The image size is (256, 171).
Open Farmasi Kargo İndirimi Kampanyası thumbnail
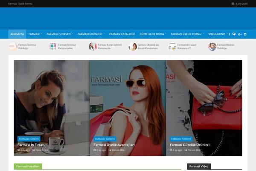[x=93, y=47]
